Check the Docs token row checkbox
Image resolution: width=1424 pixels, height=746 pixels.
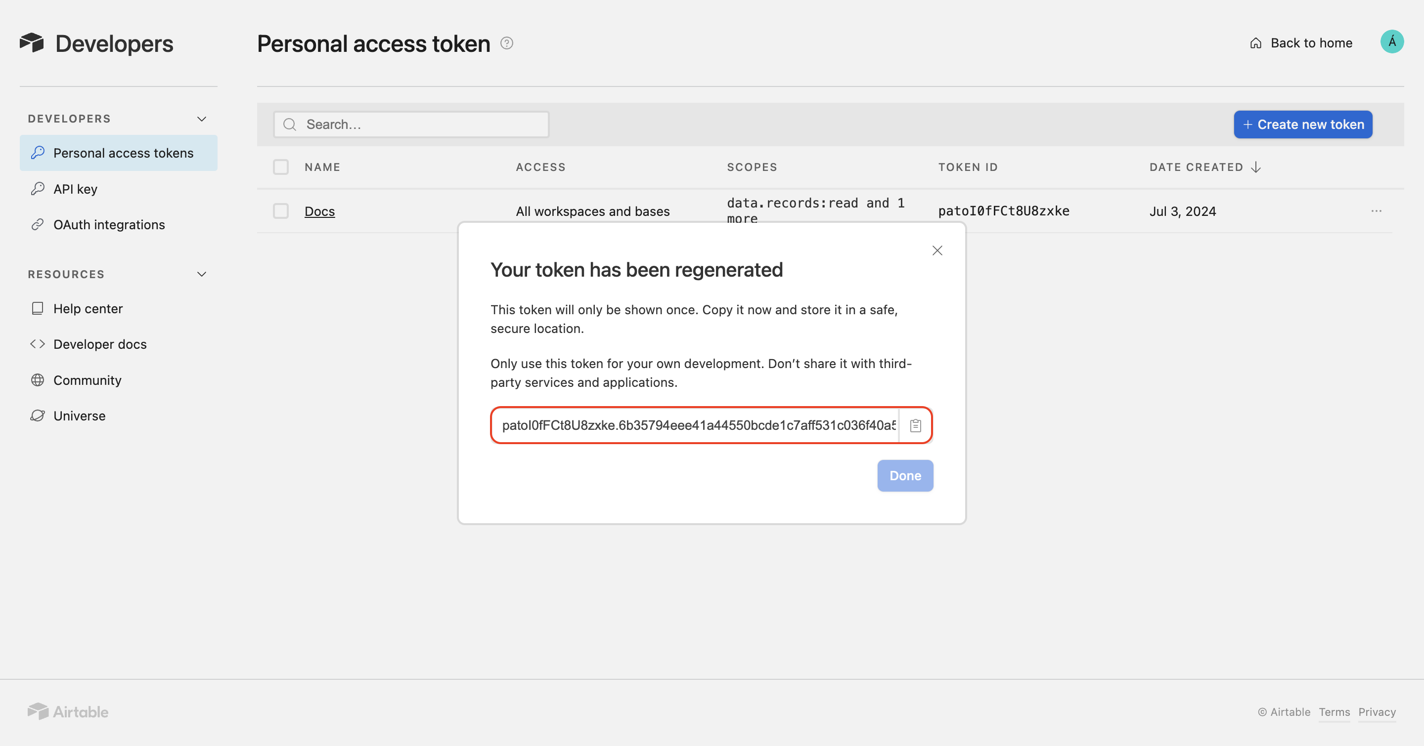pyautogui.click(x=281, y=211)
